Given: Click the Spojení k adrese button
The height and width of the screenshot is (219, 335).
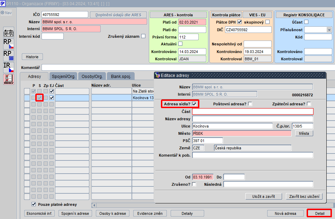Looking at the screenshot, I should click(75, 213).
